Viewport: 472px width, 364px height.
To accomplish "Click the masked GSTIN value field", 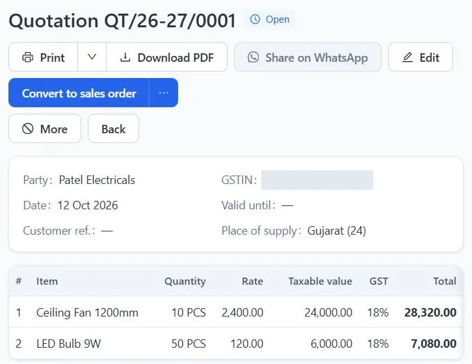I will (x=317, y=180).
